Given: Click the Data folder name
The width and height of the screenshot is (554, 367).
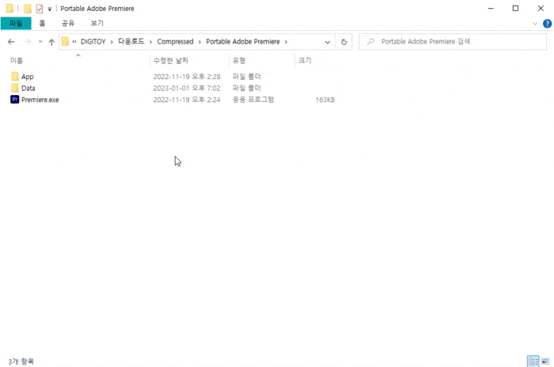Looking at the screenshot, I should [x=28, y=89].
